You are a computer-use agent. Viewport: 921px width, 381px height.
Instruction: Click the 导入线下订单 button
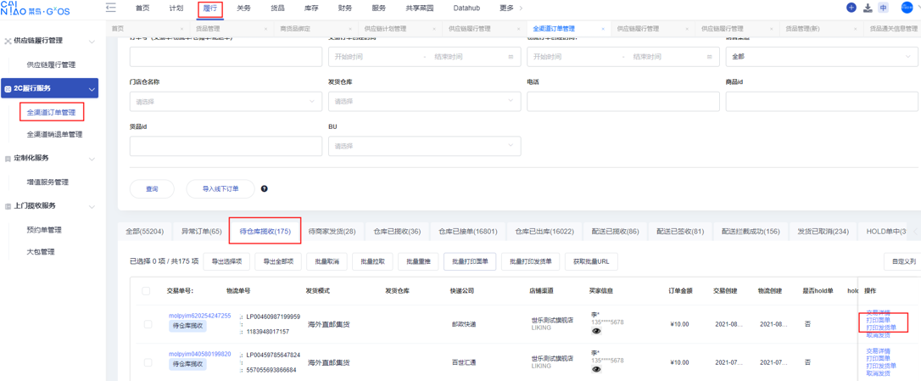point(220,188)
